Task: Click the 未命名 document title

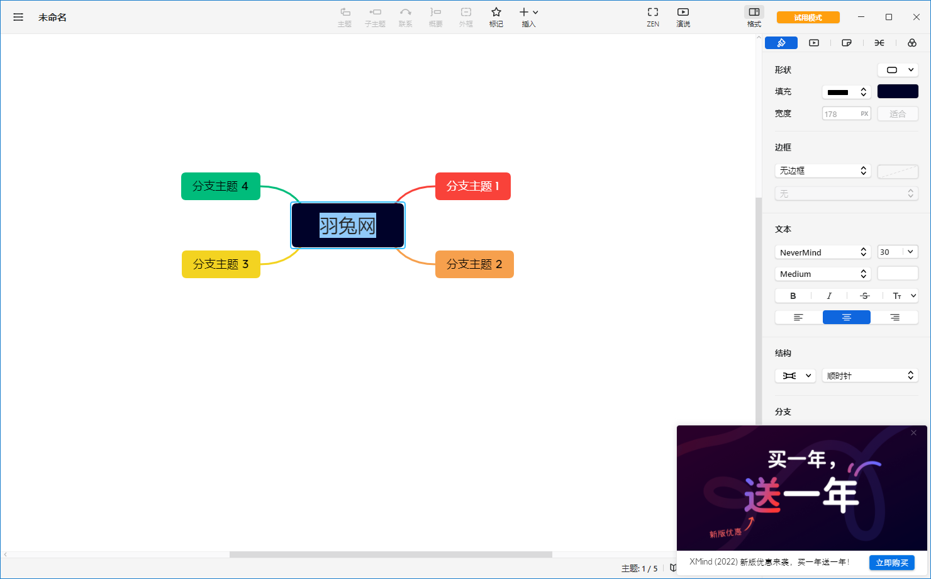Action: click(x=52, y=18)
